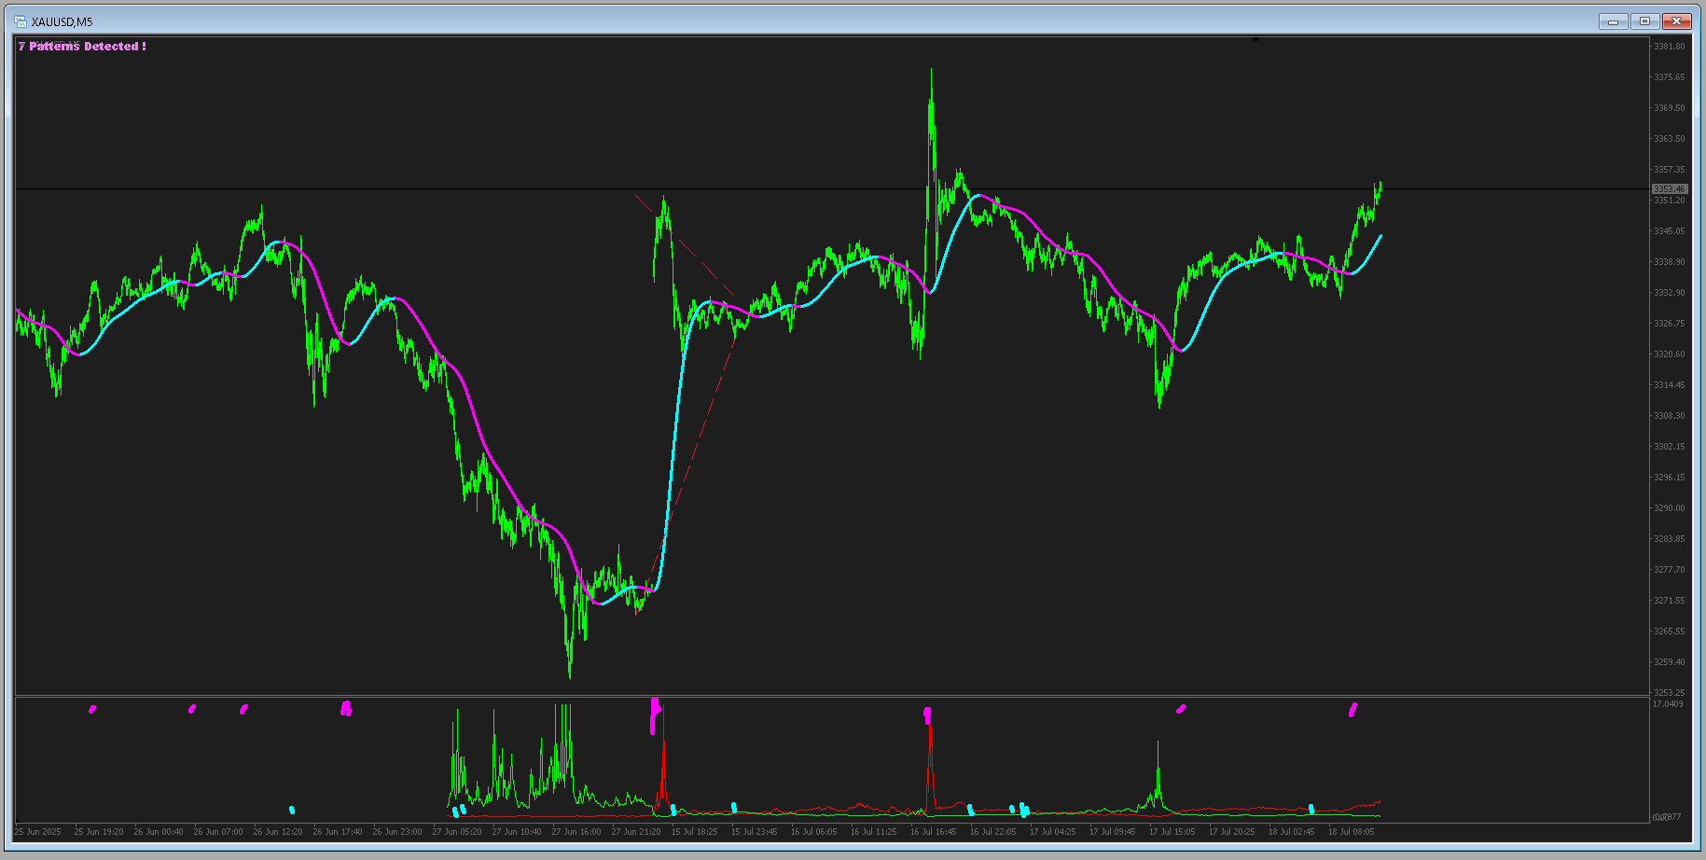Click the 3277.70 price scale label

tap(1670, 570)
